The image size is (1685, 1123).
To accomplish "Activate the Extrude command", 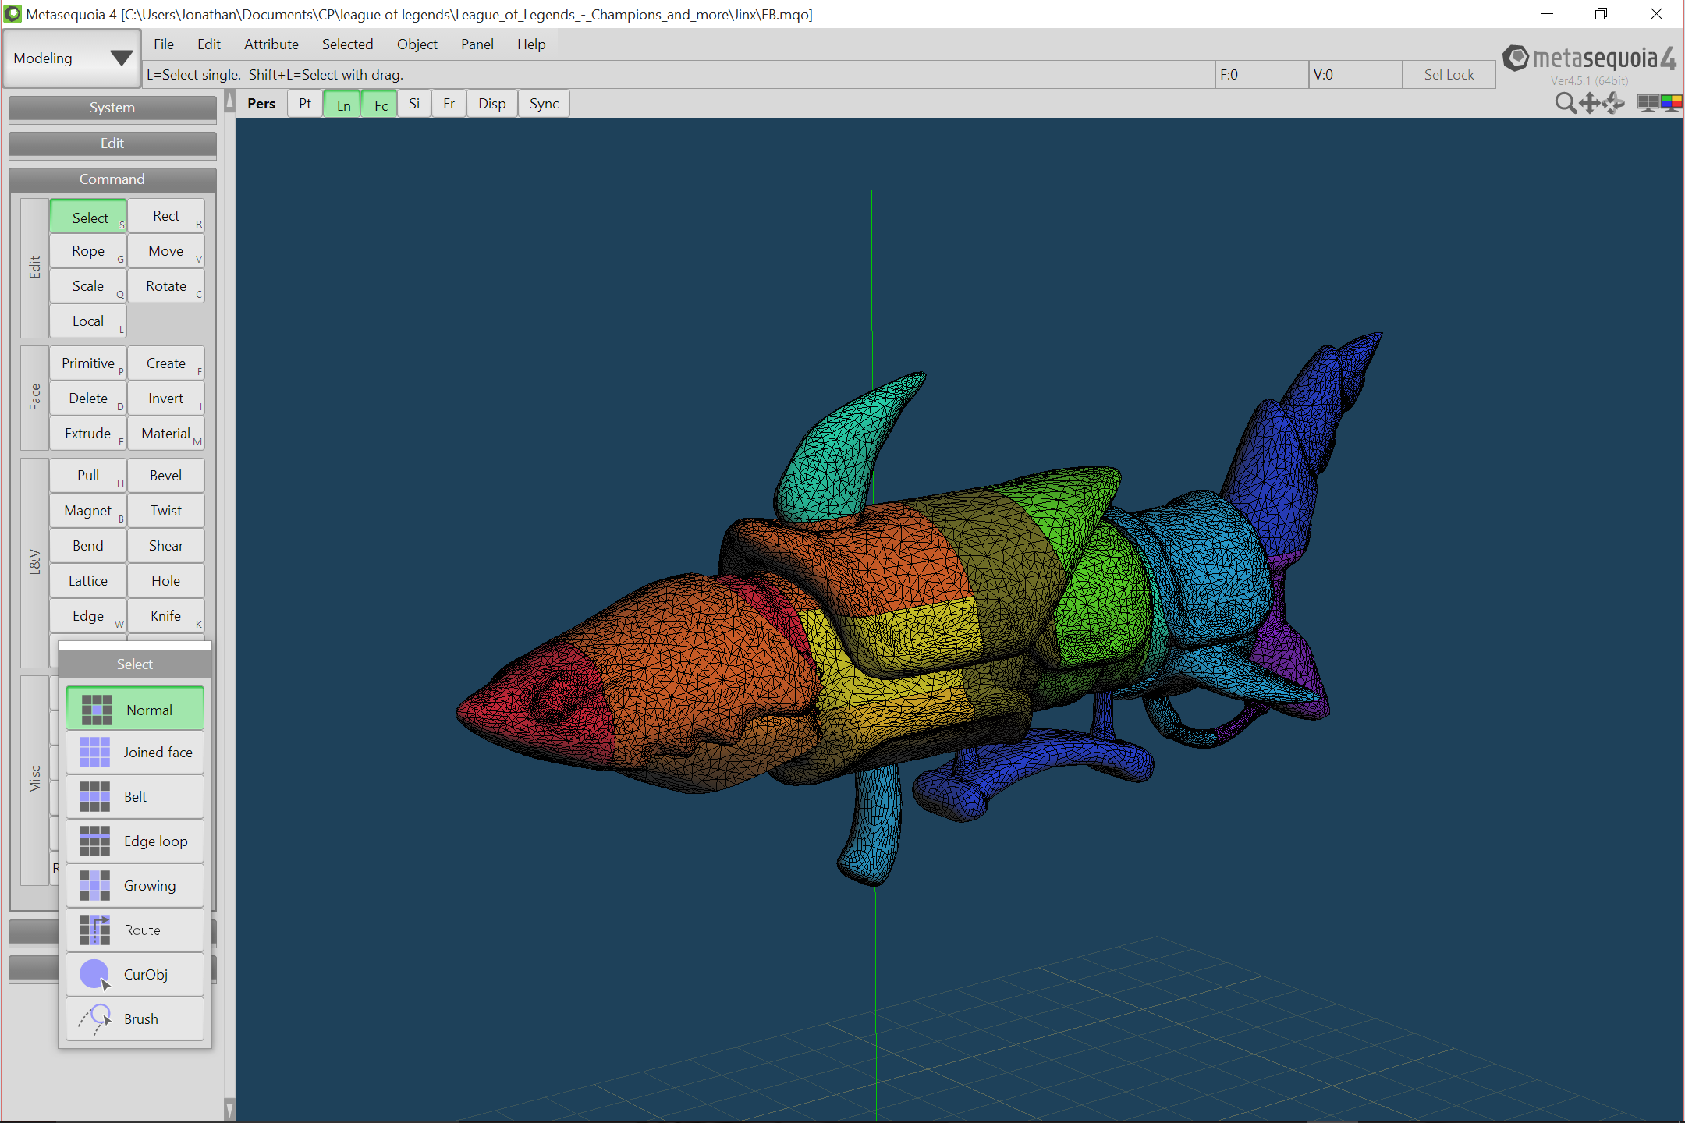I will coord(88,434).
